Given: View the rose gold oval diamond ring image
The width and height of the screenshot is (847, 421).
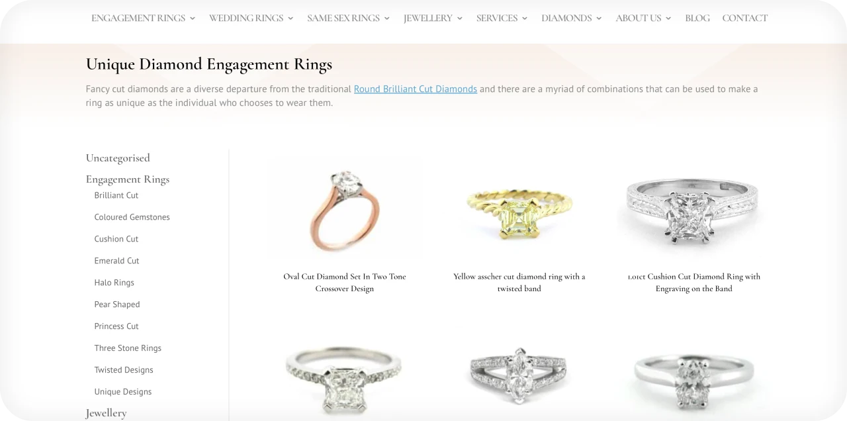Looking at the screenshot, I should point(345,210).
